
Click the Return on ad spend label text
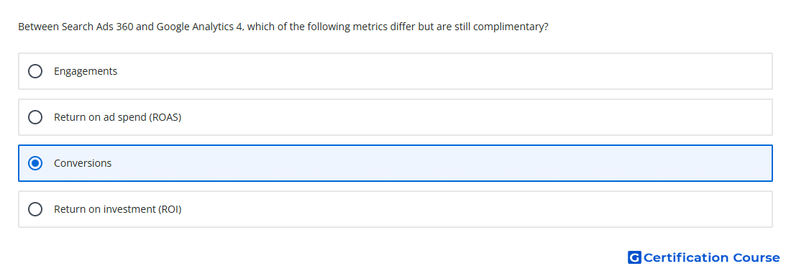(117, 117)
